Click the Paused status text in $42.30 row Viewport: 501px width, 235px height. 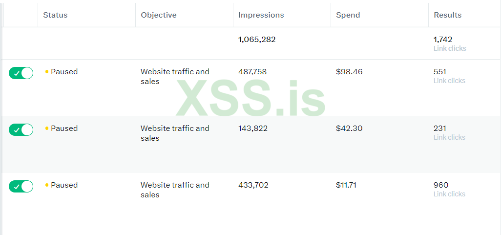64,128
